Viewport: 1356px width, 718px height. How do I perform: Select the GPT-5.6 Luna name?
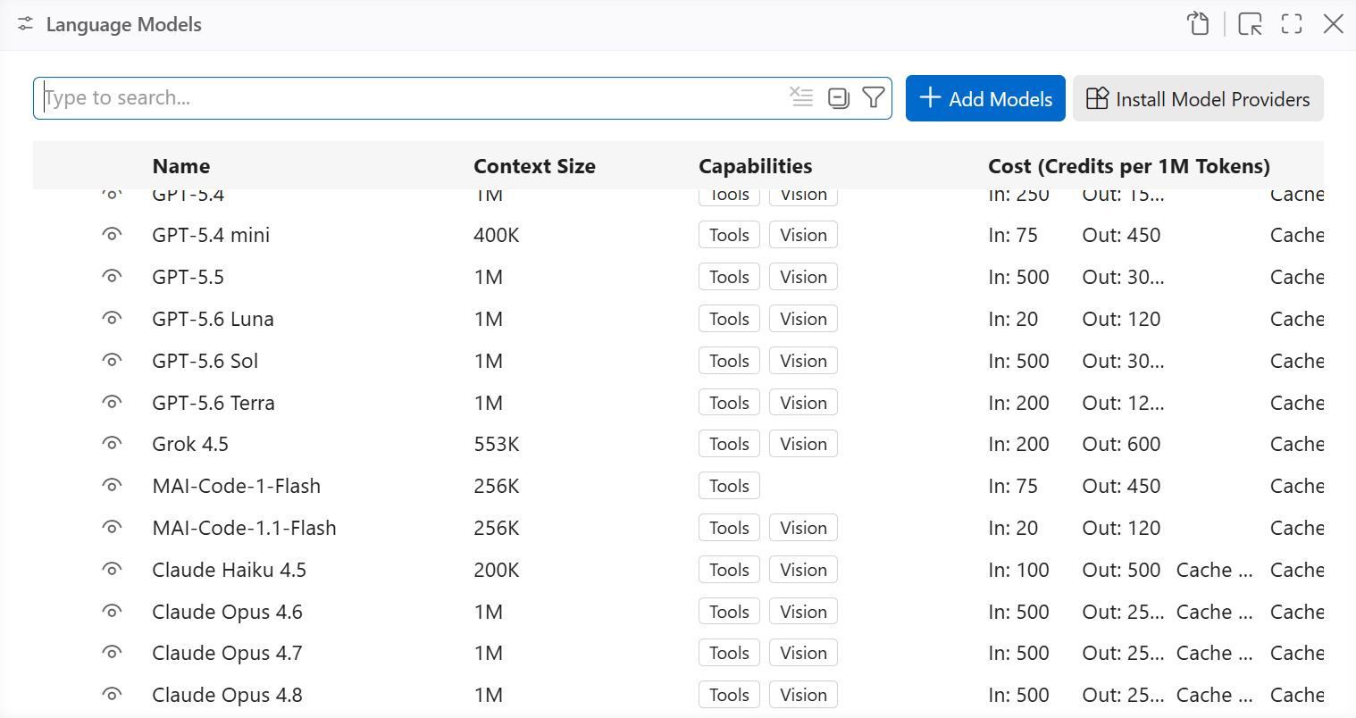tap(213, 319)
